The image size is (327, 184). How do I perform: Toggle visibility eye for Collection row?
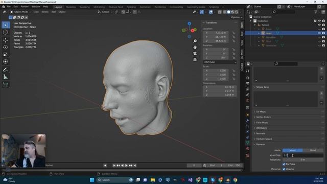[x=319, y=21]
